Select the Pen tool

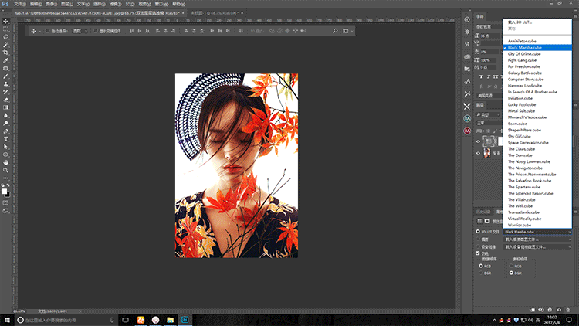pos(5,131)
